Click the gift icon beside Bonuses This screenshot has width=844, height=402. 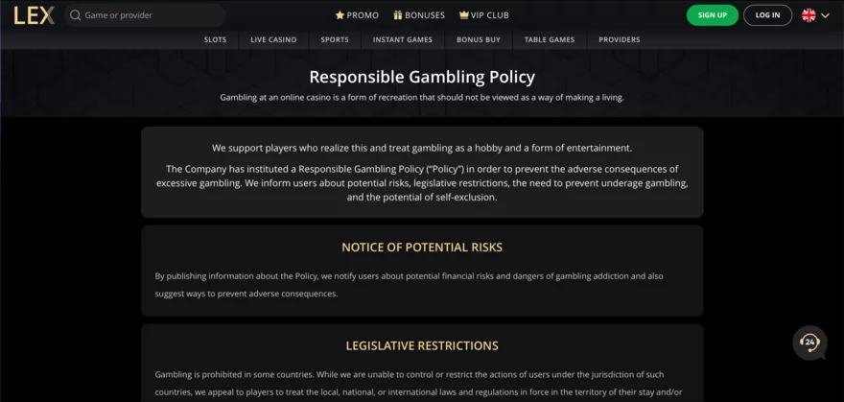[x=398, y=15]
